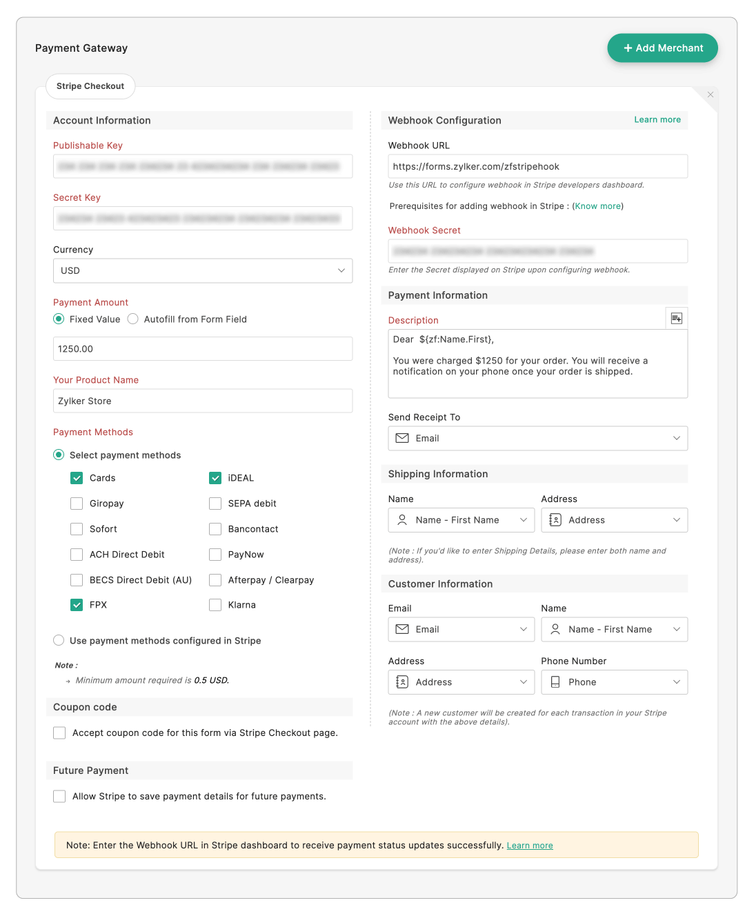The width and height of the screenshot is (754, 916).
Task: Click the insert field icon above Description
Action: 676,318
